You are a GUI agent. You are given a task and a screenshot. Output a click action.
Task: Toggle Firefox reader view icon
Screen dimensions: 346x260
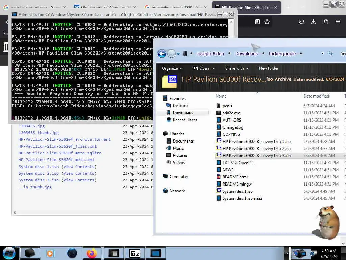[257, 22]
